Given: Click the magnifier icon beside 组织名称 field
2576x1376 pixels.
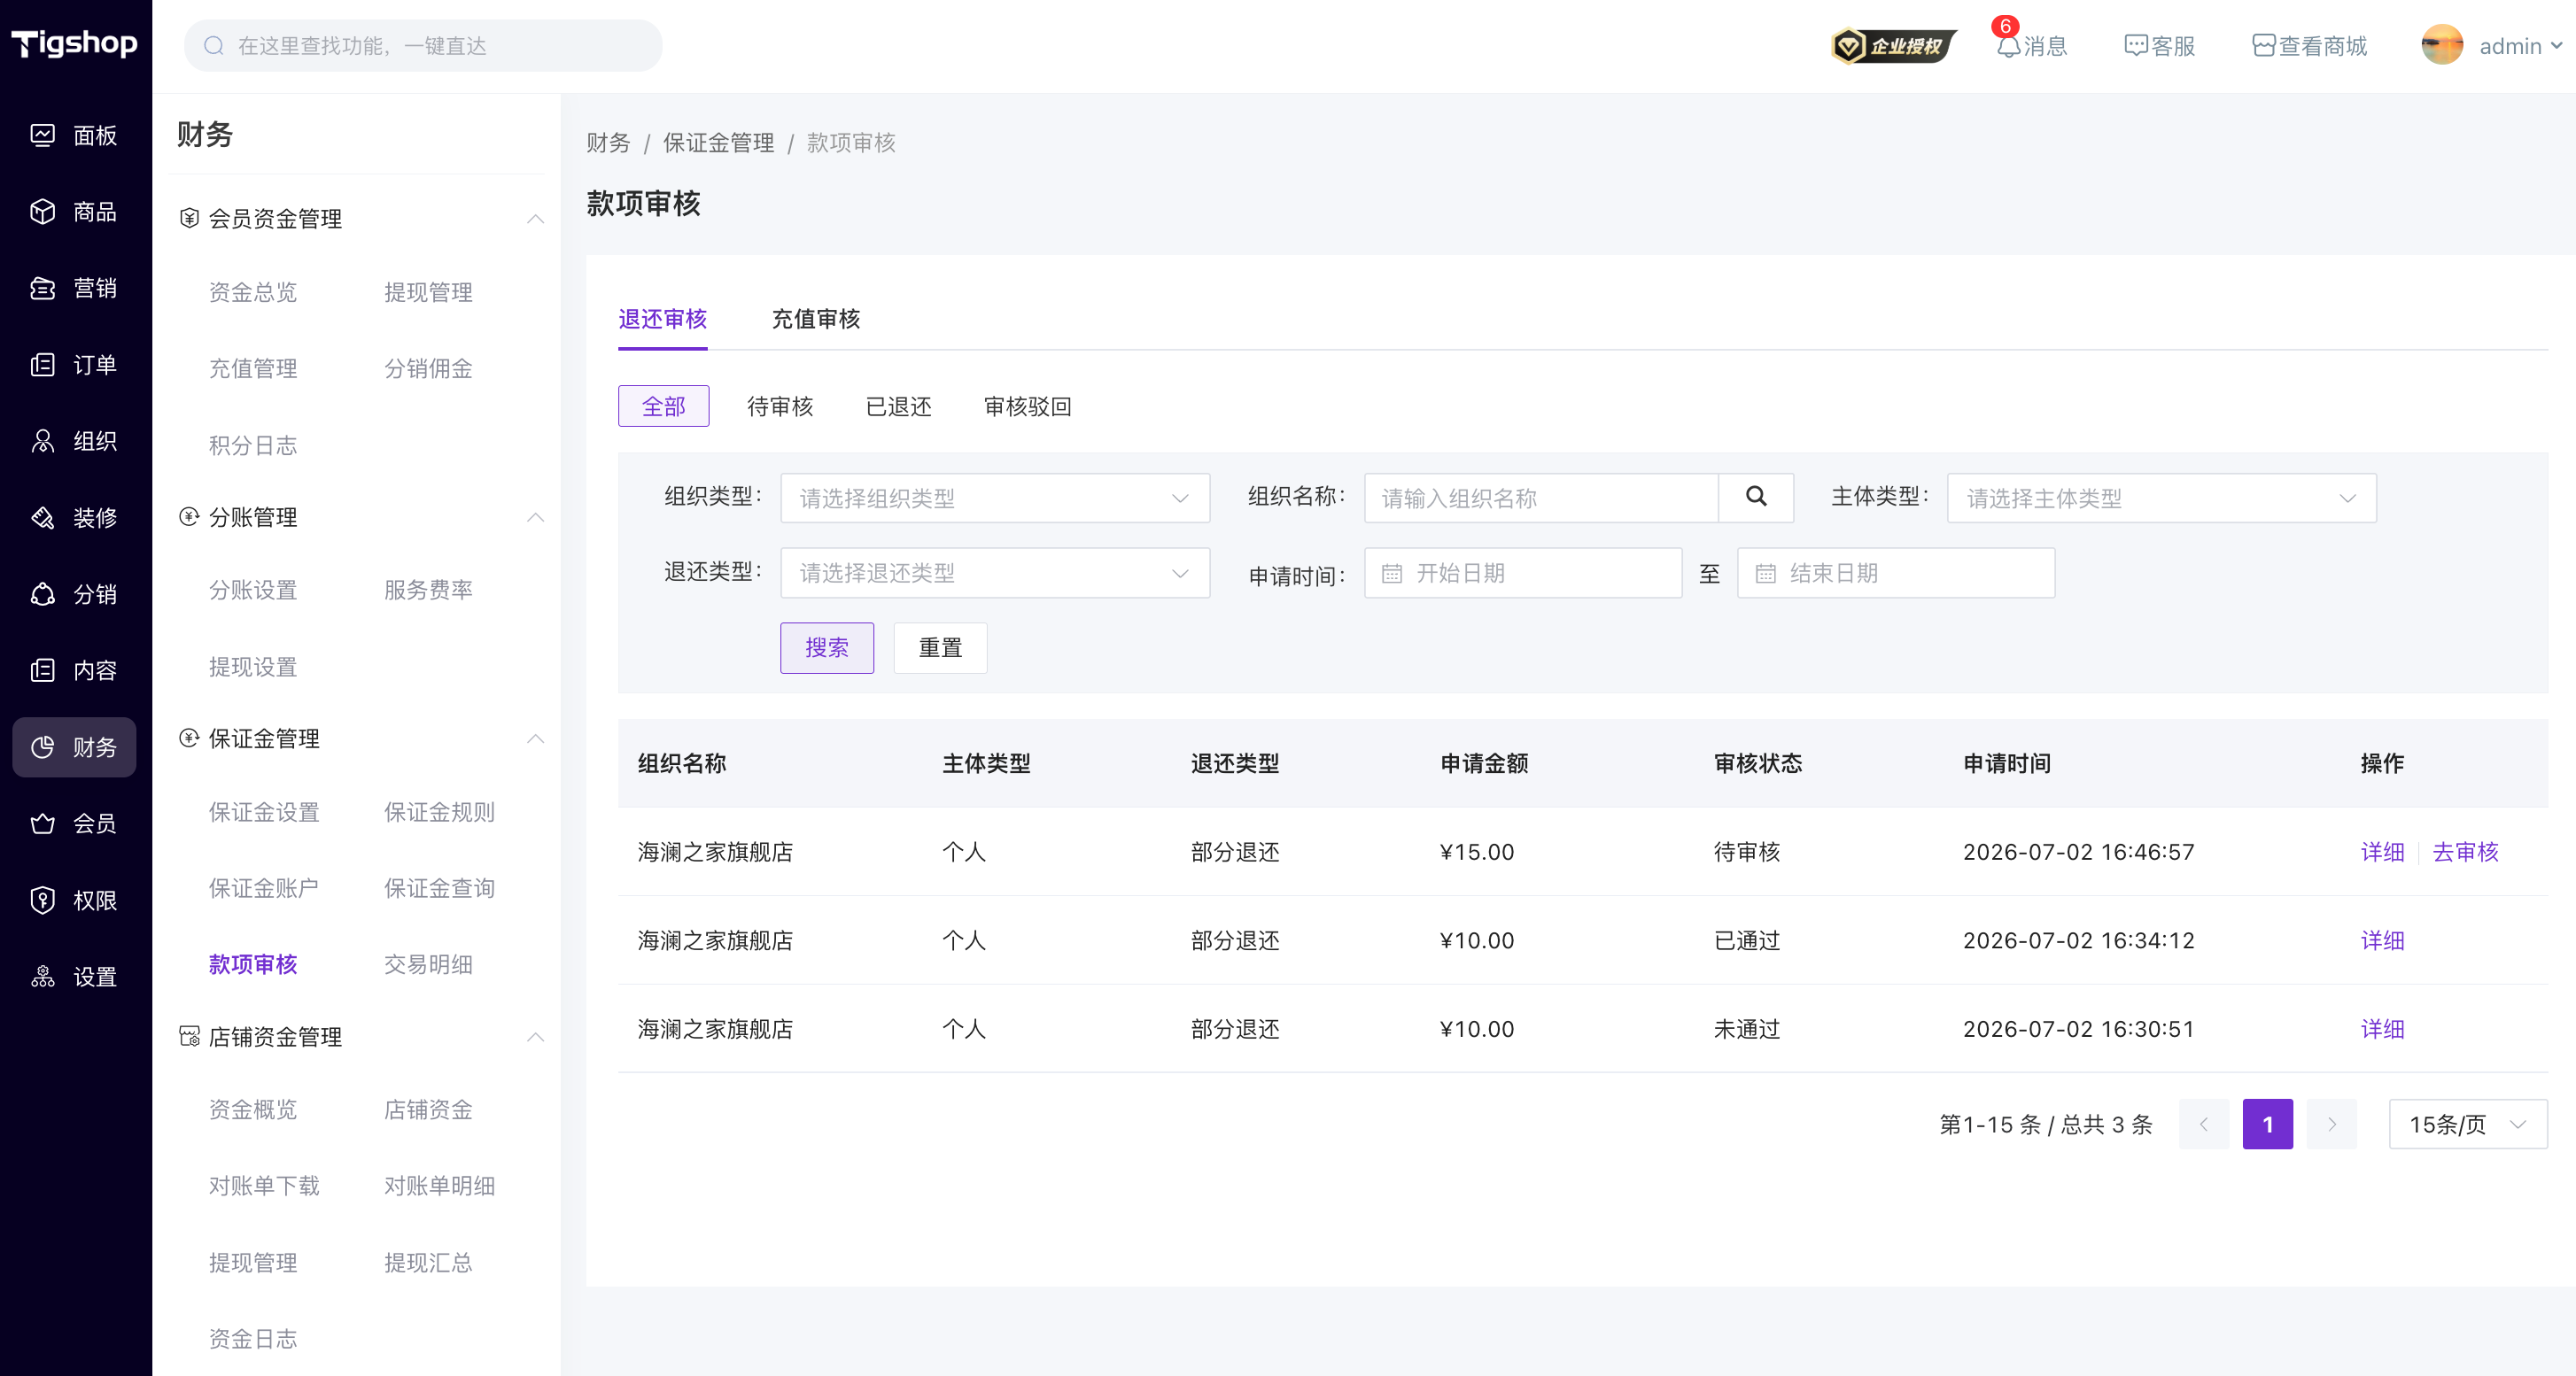Looking at the screenshot, I should pos(1756,498).
